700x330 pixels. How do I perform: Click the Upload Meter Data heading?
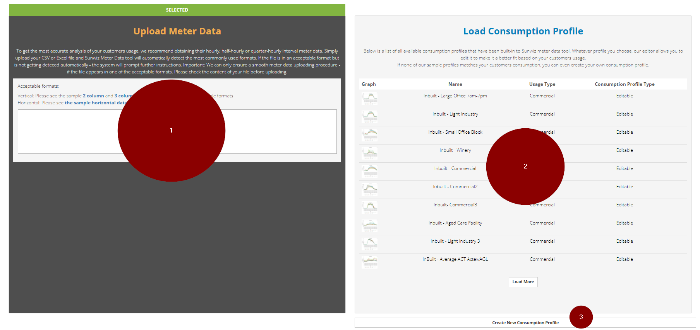point(177,31)
